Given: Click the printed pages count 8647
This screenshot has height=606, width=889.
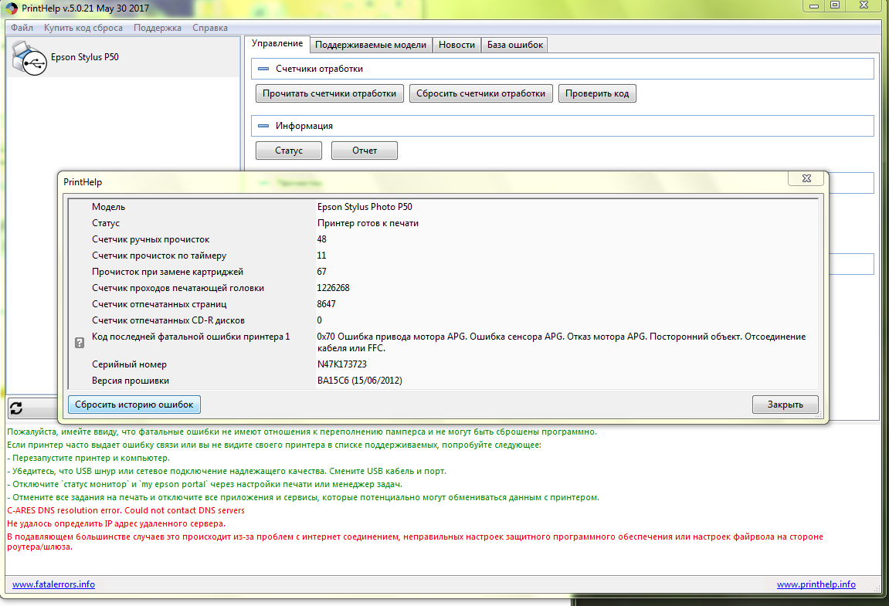Looking at the screenshot, I should [326, 304].
